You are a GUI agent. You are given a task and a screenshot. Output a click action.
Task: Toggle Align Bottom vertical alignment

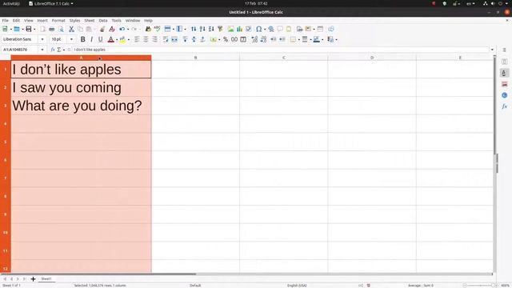pyautogui.click(x=202, y=39)
